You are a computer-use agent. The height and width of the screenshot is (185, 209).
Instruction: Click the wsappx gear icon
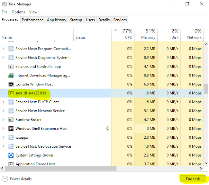pos(11,137)
